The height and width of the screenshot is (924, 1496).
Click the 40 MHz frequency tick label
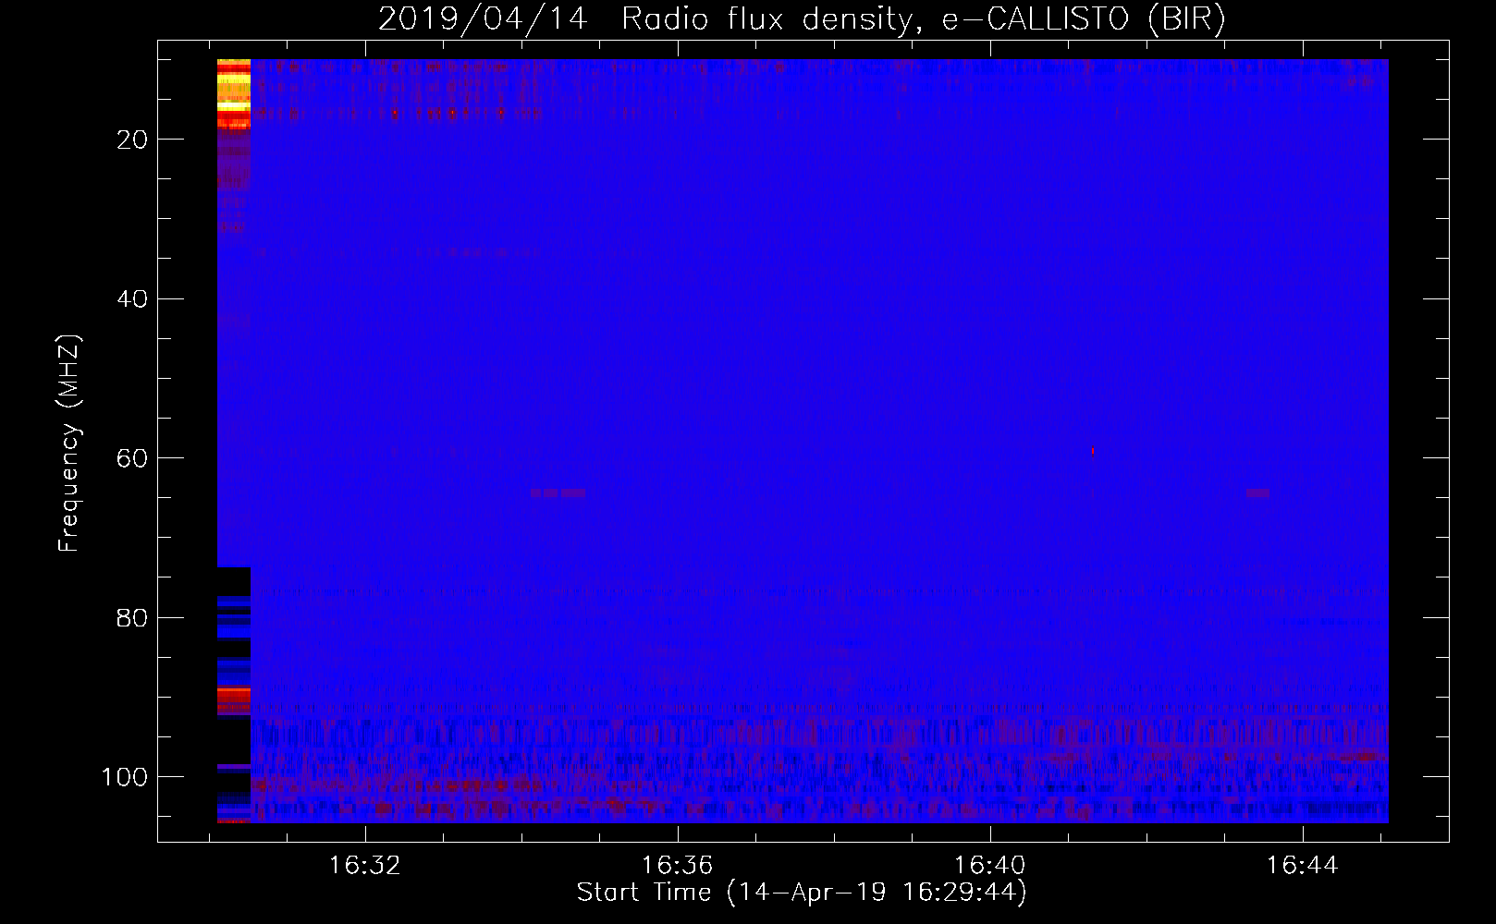(x=132, y=299)
